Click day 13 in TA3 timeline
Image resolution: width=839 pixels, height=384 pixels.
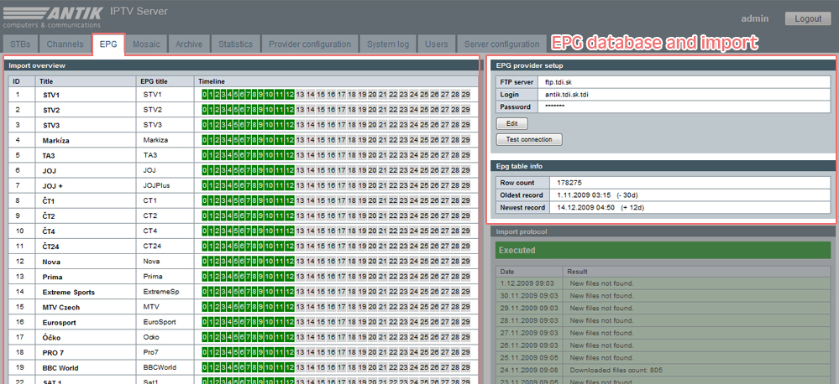pyautogui.click(x=300, y=155)
